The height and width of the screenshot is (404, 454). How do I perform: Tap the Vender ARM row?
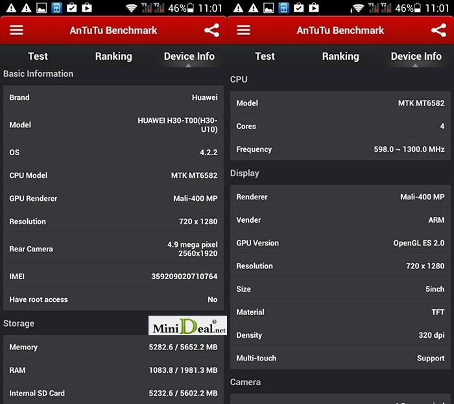coord(340,220)
